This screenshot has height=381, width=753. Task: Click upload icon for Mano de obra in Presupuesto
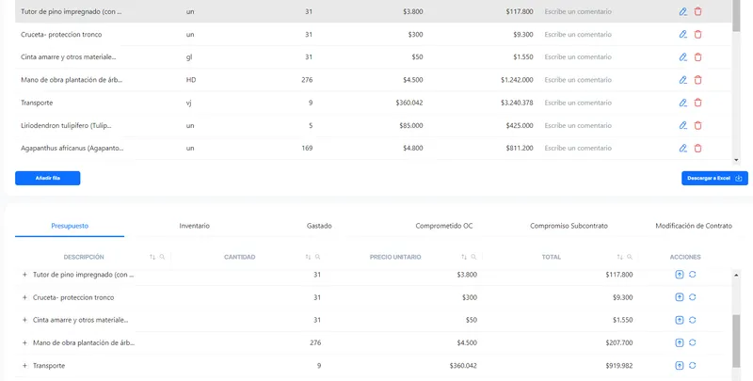[679, 342]
